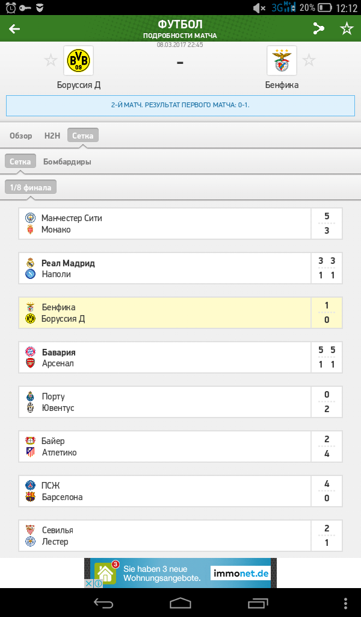Open the ПСЖ vs Барселона match row
The width and height of the screenshot is (361, 617).
pos(180,490)
